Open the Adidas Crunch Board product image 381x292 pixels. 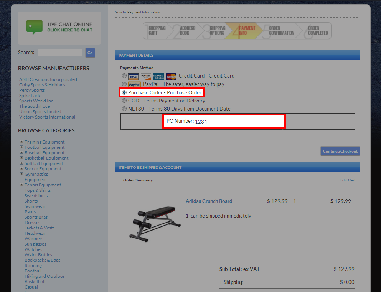[x=154, y=224]
